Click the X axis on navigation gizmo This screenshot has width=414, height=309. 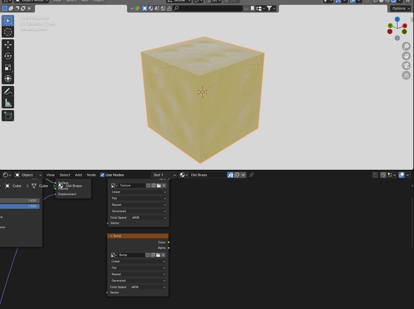(405, 26)
